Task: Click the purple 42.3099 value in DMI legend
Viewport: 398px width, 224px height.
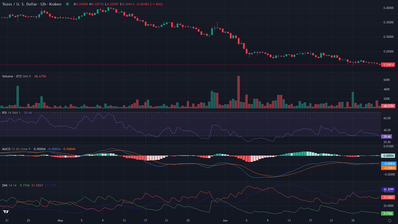Action: tap(50, 186)
